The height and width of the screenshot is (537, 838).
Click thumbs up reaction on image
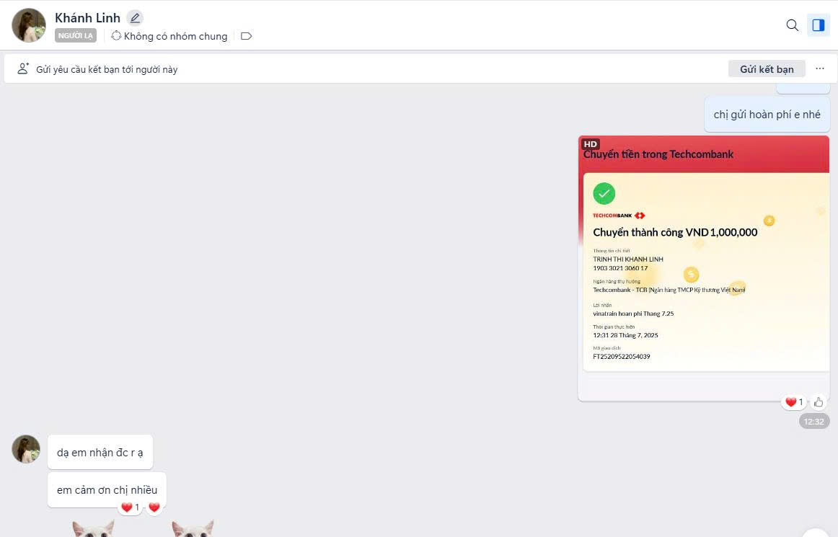click(x=819, y=402)
